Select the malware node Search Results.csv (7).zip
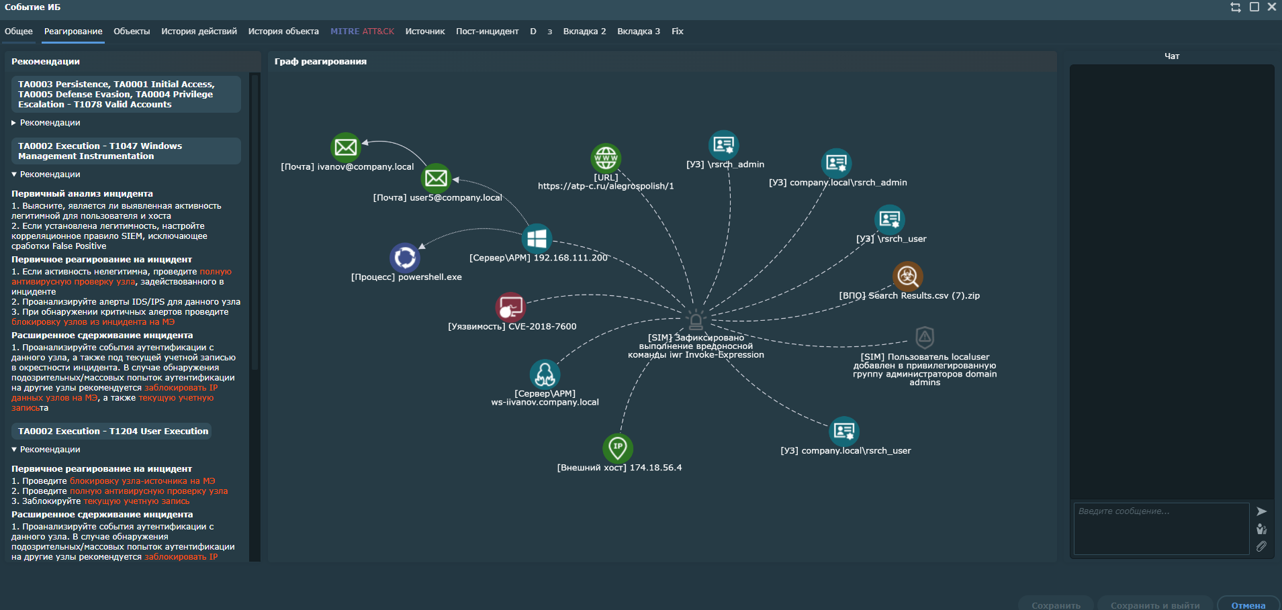Screen dimensions: 1282x610 pos(907,276)
